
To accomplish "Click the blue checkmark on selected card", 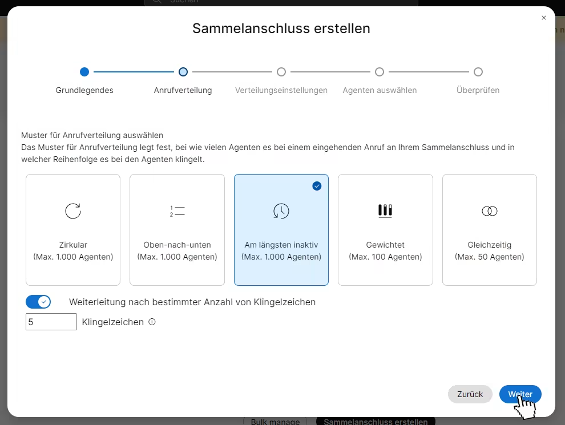I will tap(317, 186).
